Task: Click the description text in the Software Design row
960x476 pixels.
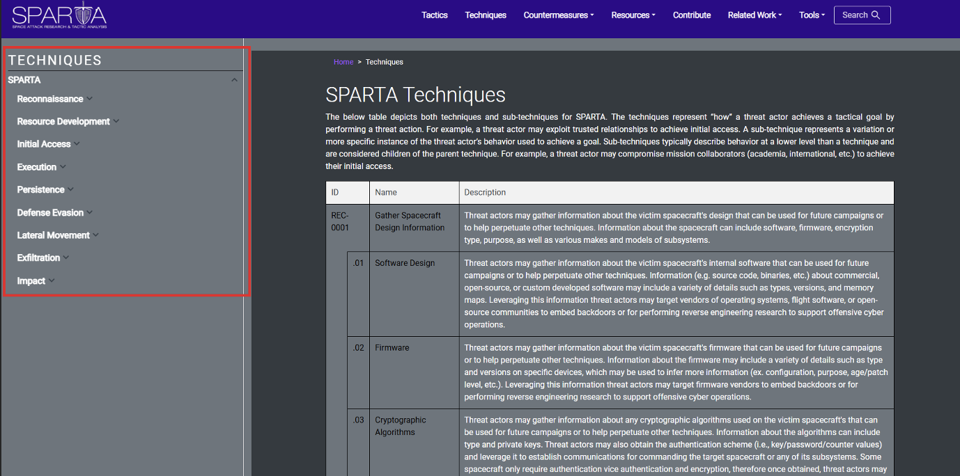Action: coord(674,294)
